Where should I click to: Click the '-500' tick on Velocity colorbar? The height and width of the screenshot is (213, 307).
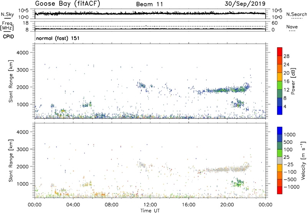[290, 180]
